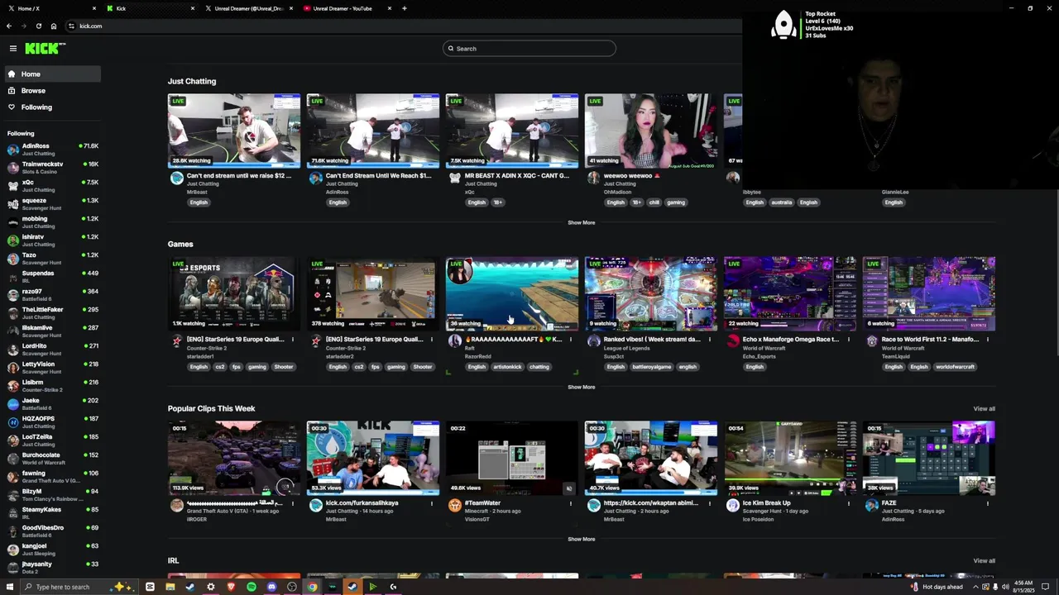
Task: Open the Kick hamburger sidebar menu
Action: click(x=13, y=49)
